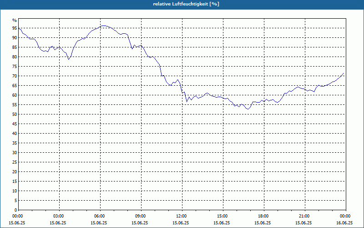Select the y-axis value 45
Screen dimensions: 364x228
pos(15,124)
